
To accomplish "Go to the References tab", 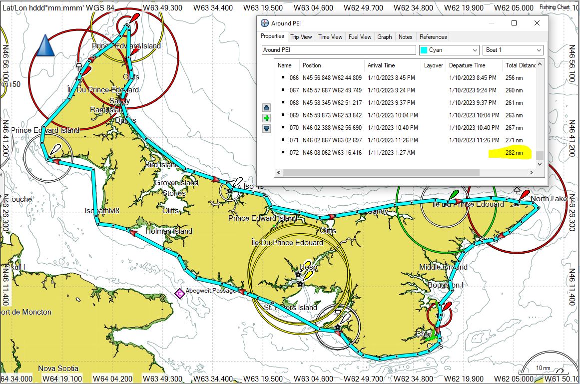I will (x=433, y=37).
